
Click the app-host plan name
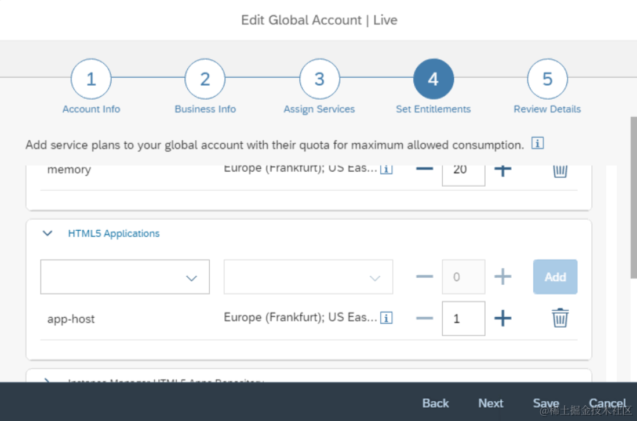coord(71,319)
